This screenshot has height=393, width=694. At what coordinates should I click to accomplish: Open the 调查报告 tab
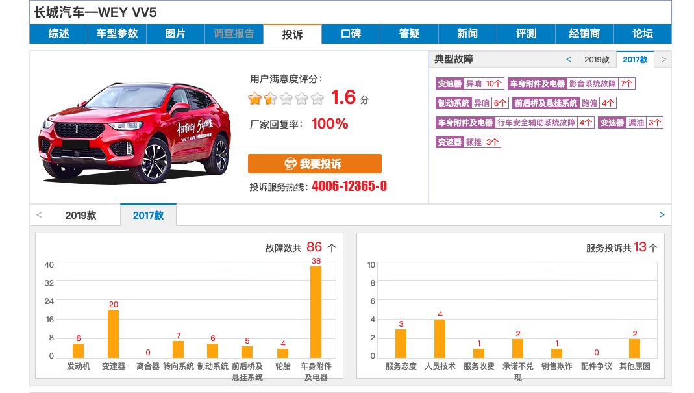234,34
